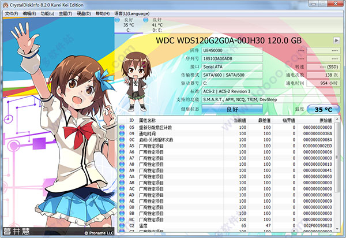Click raw value 000000000041

click(x=318, y=170)
